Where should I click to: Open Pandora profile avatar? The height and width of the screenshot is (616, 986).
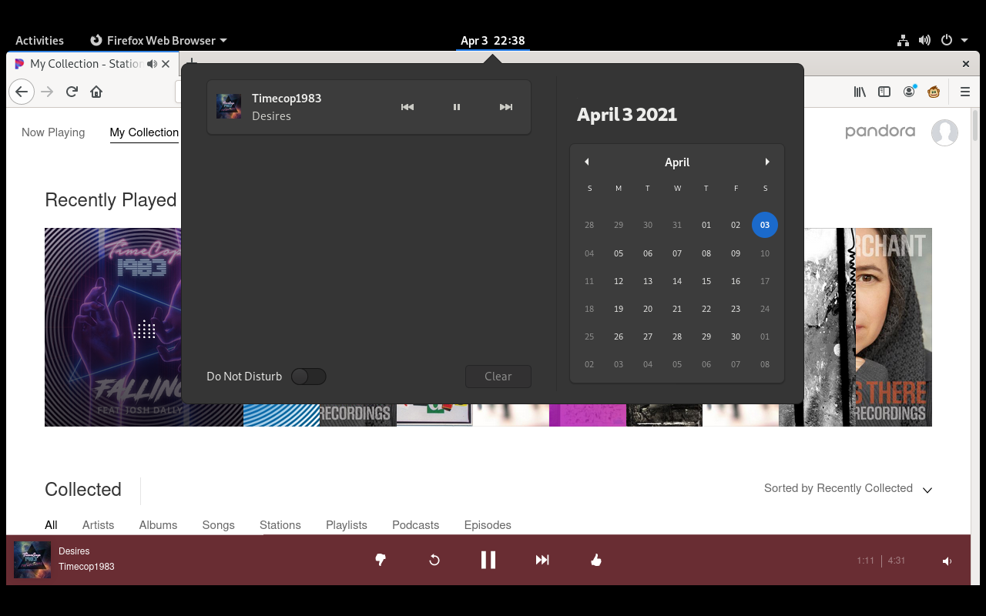click(x=944, y=132)
